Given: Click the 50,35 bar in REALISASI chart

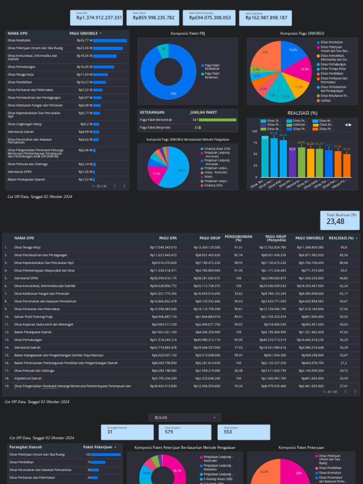Looking at the screenshot, I should click(x=347, y=165).
